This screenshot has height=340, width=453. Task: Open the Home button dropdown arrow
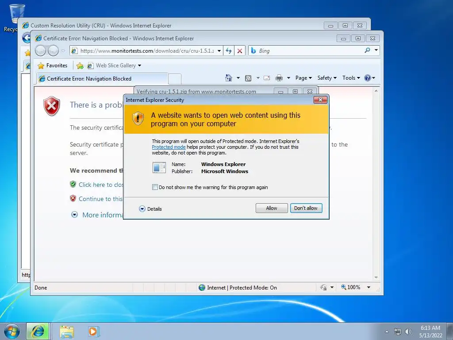(x=238, y=78)
